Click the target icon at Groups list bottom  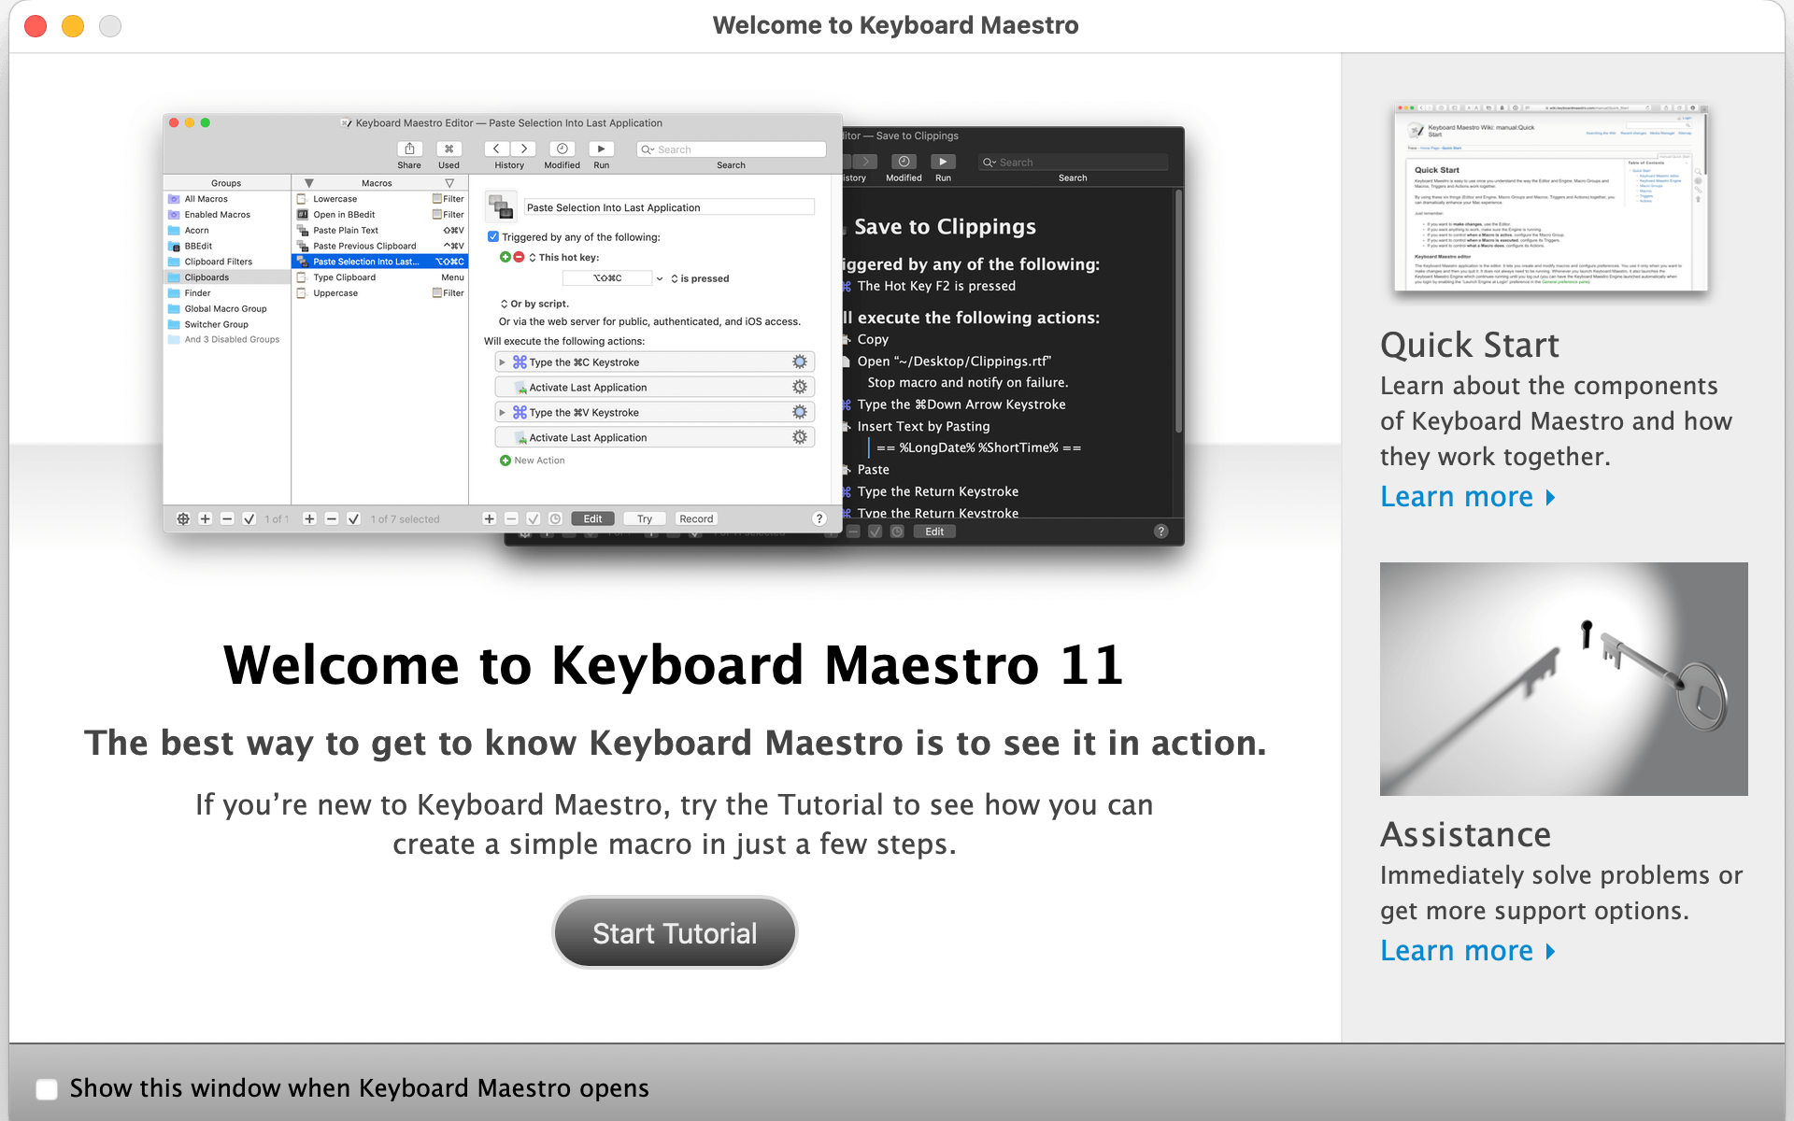pos(183,519)
